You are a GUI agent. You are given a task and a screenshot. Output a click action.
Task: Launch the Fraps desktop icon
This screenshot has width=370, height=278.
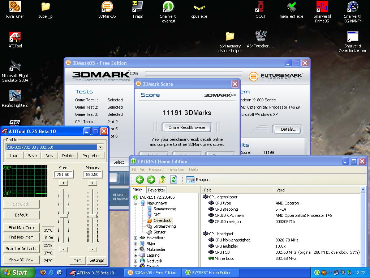(x=138, y=9)
